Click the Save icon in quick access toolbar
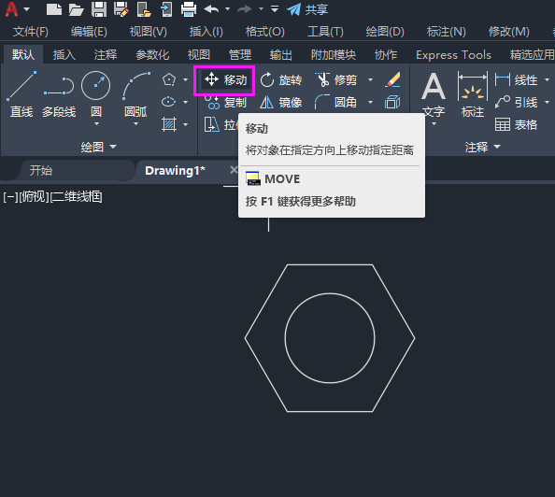 coord(99,9)
